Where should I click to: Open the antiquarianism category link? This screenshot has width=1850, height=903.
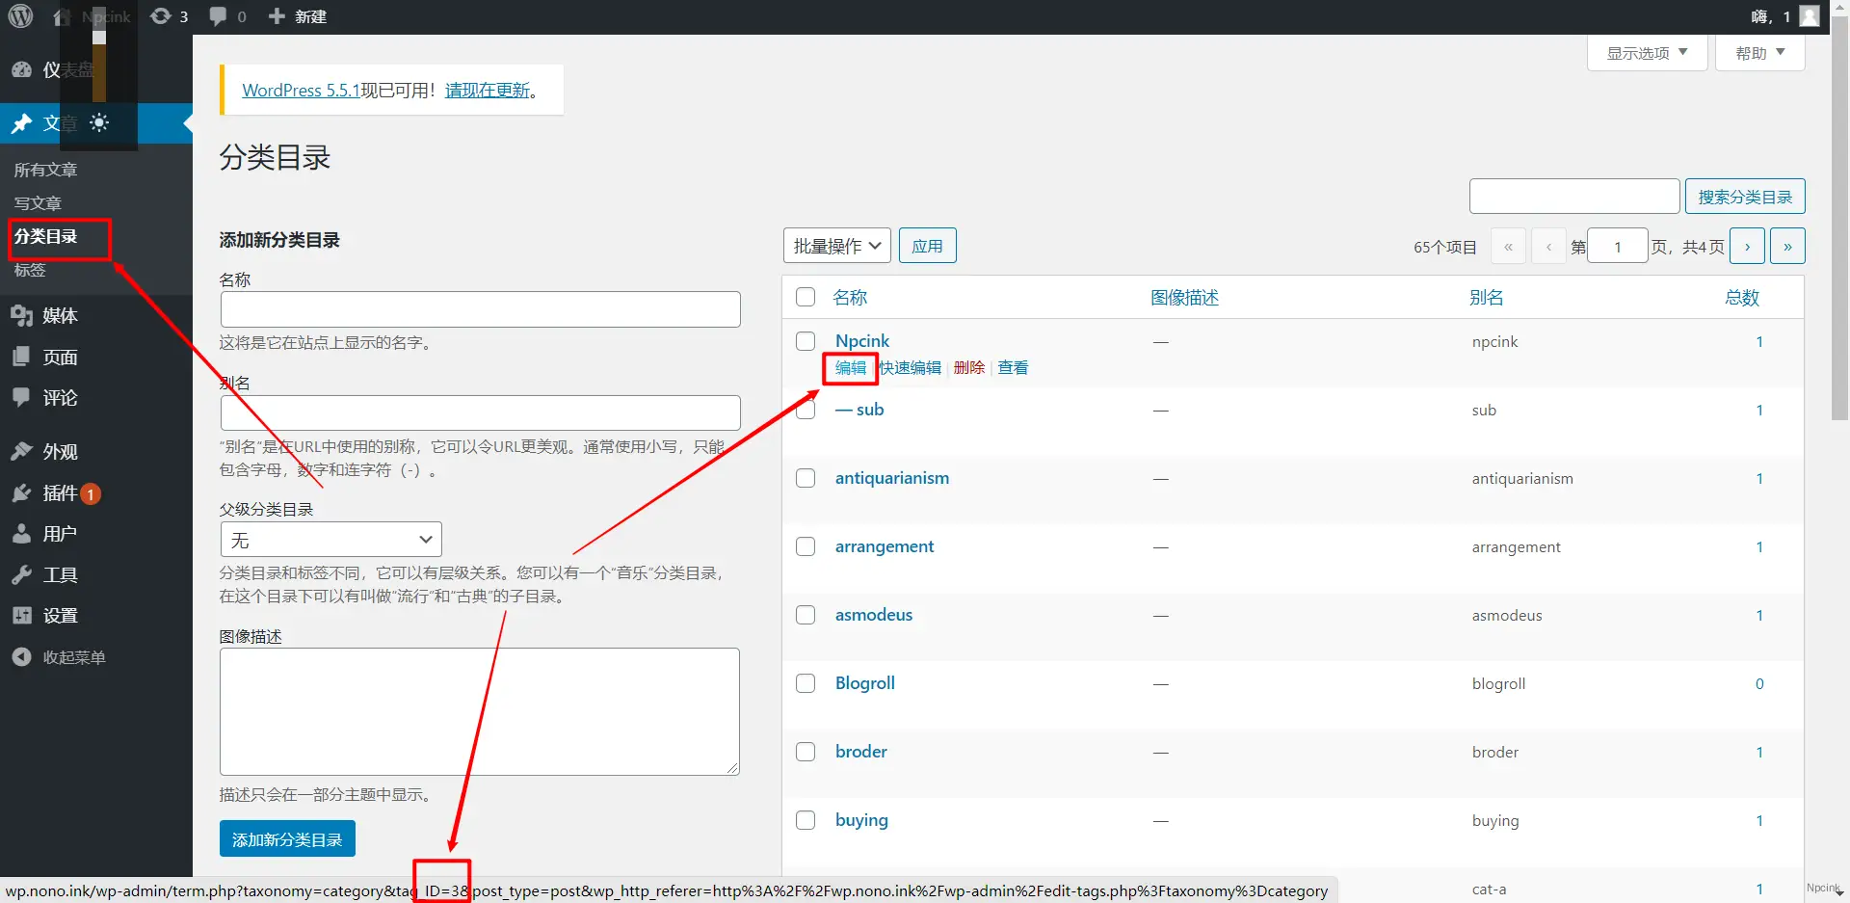click(892, 478)
